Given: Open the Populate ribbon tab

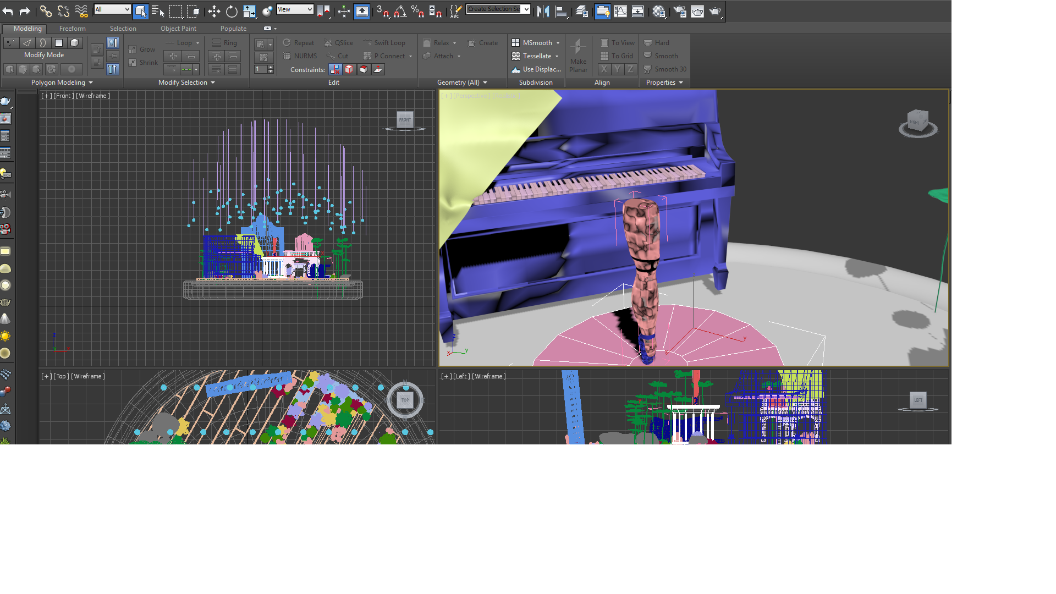Looking at the screenshot, I should [233, 29].
